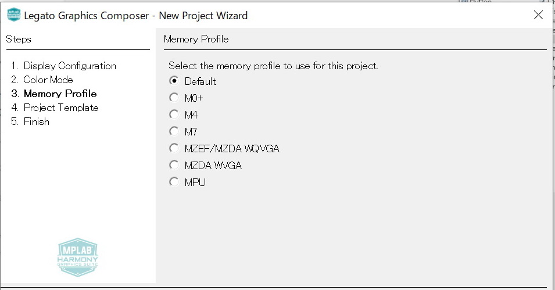Viewport: 555px width, 290px height.
Task: Choose the M0+ memory profile option
Action: (x=174, y=98)
